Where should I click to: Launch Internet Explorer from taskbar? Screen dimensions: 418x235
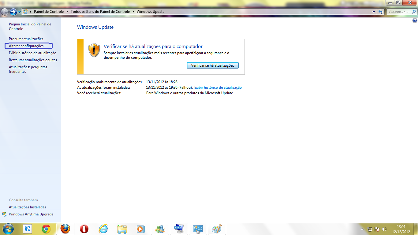coord(103,229)
